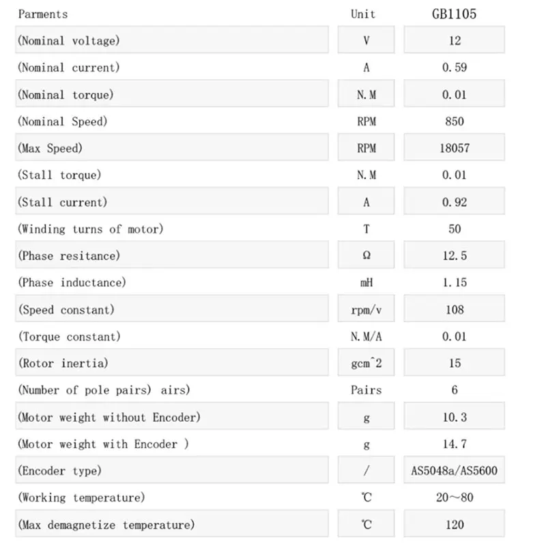Select the Nominal Speed value 850
Viewport: 546px width, 546px height.
(x=455, y=121)
